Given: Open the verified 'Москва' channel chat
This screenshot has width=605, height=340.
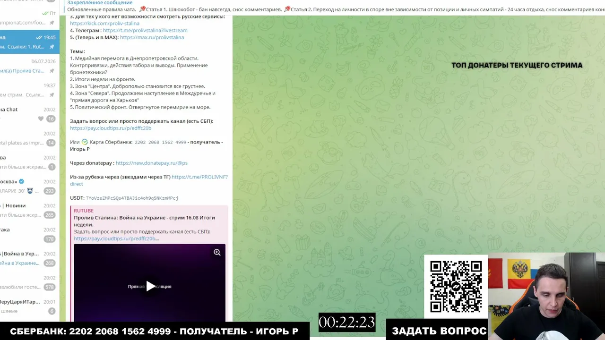Looking at the screenshot, I should point(29,186).
